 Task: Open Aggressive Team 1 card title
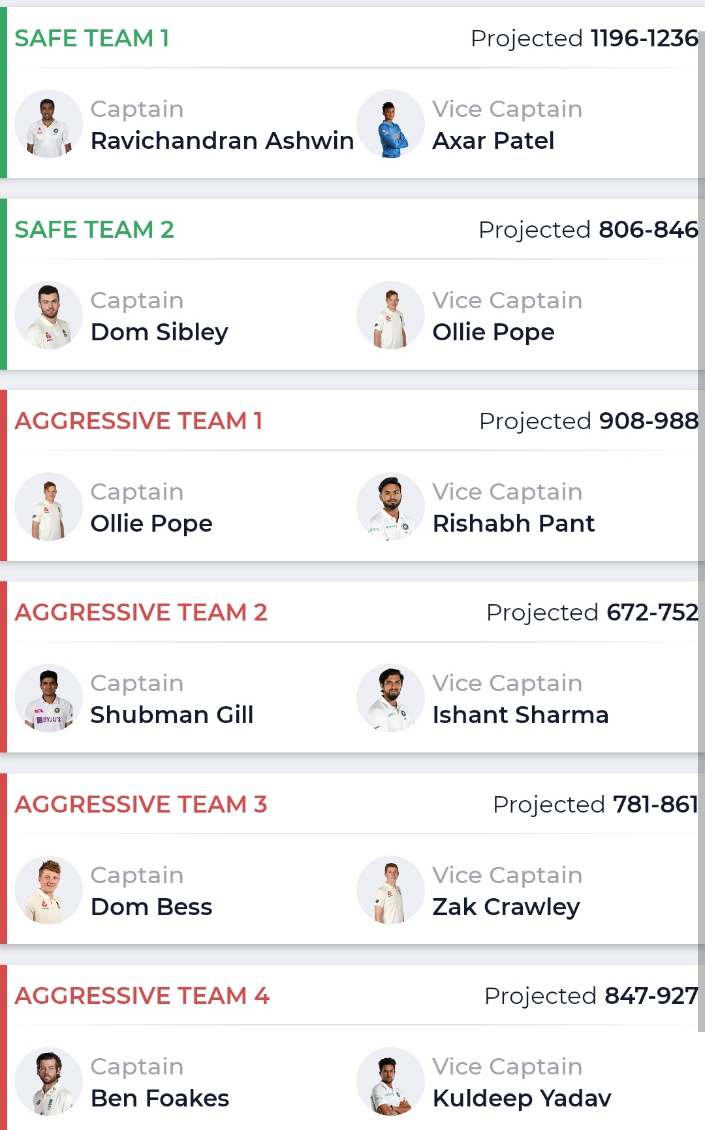coord(138,421)
